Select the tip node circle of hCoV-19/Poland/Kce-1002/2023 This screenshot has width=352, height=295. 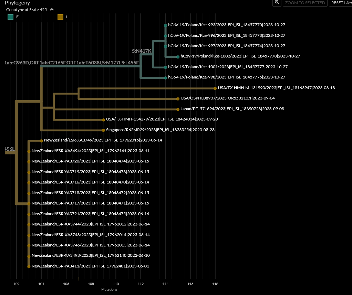click(x=177, y=56)
